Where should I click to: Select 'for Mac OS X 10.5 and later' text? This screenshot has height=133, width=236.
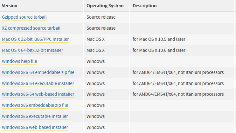pos(159,39)
